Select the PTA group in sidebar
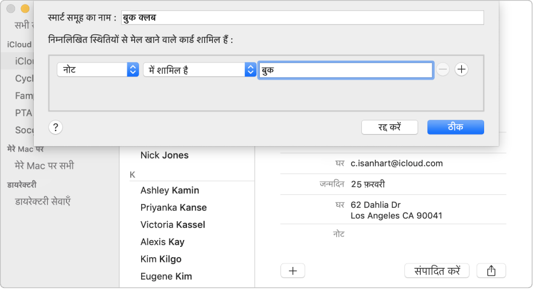The height and width of the screenshot is (291, 534). pos(24,113)
